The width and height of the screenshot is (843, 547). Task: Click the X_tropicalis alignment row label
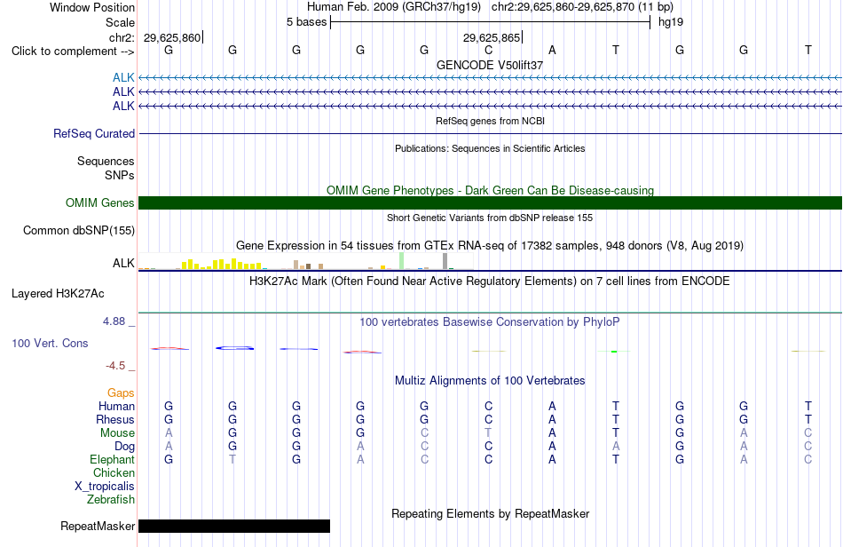click(x=105, y=487)
